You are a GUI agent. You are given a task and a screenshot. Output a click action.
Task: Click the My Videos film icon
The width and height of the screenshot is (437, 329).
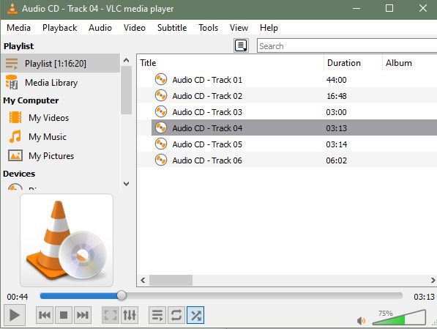pyautogui.click(x=15, y=117)
